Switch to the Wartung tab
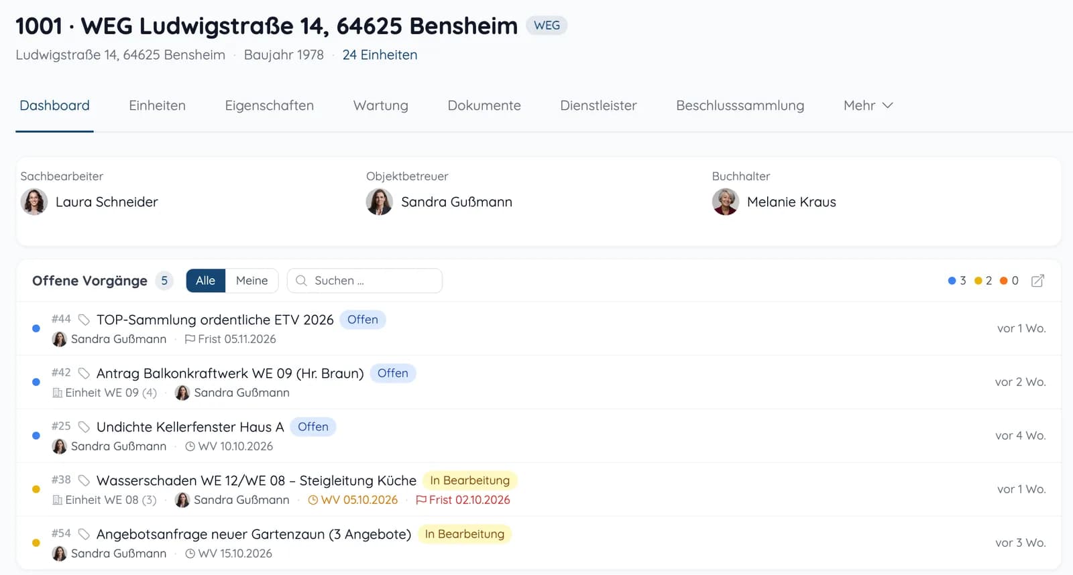1073x575 pixels. (x=381, y=105)
